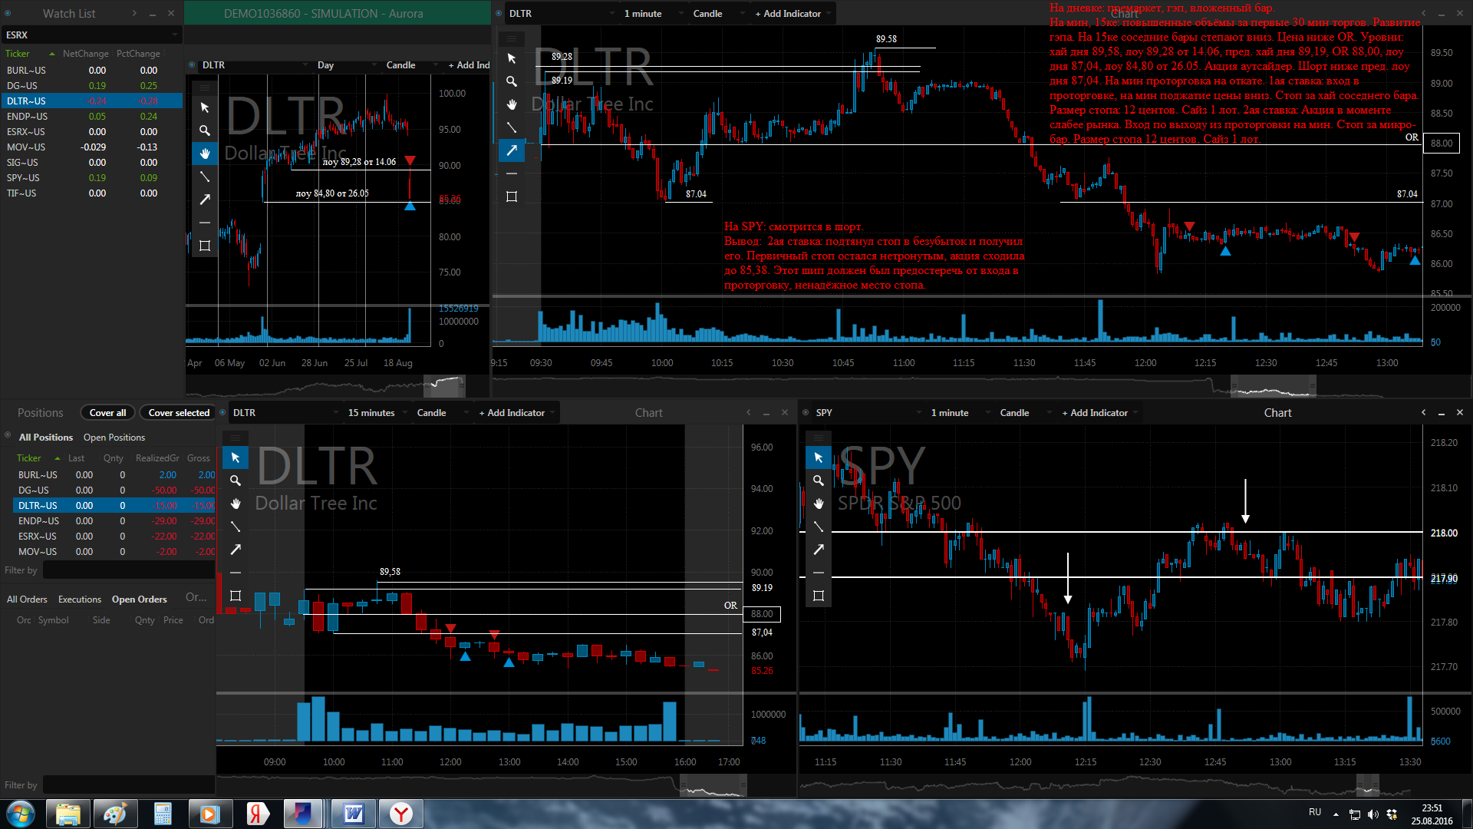The image size is (1473, 829).
Task: Click Cover all button
Action: tap(107, 412)
